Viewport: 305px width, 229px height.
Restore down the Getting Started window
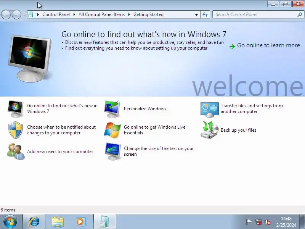click(285, 4)
